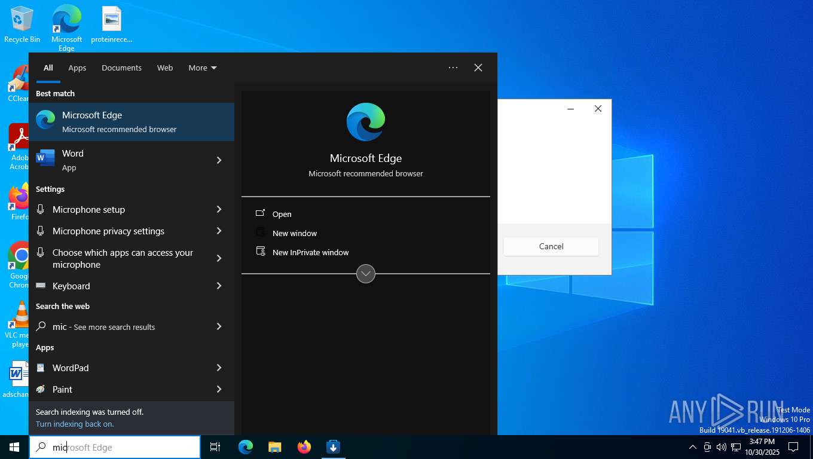813x459 pixels.
Task: Expand Keyboard result arrow
Action: (219, 286)
